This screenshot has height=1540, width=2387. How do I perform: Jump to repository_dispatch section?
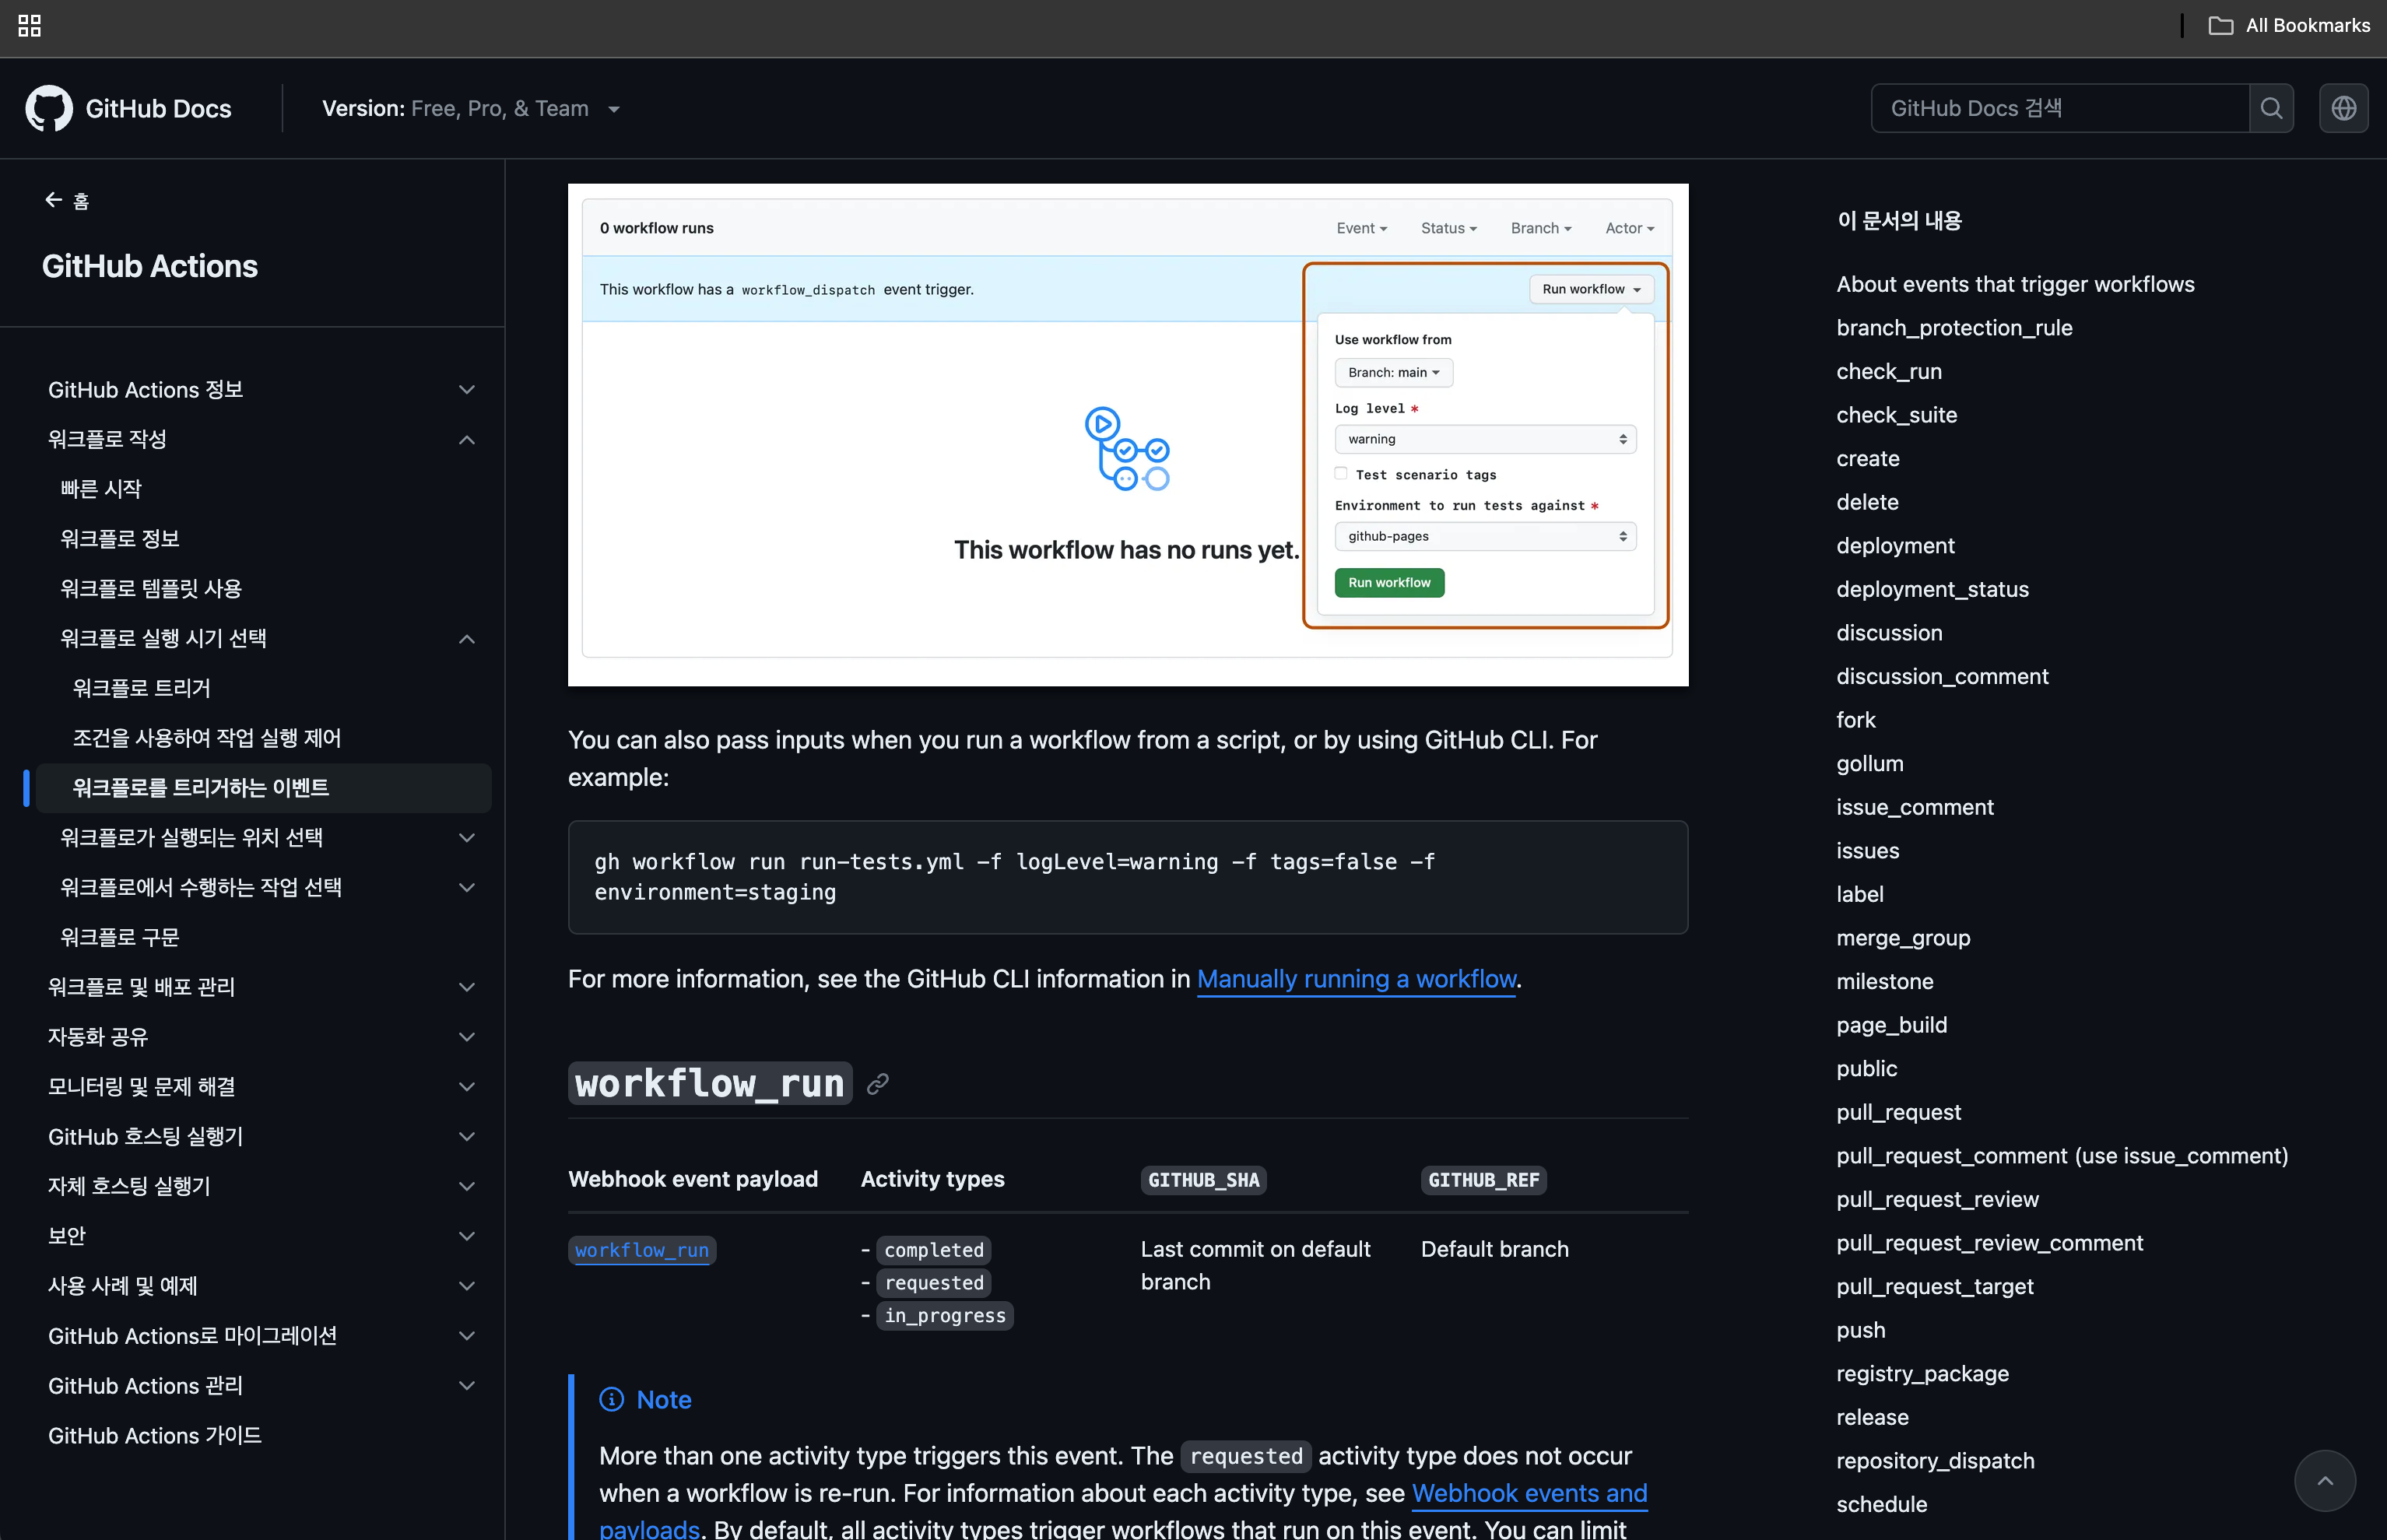tap(1935, 1461)
